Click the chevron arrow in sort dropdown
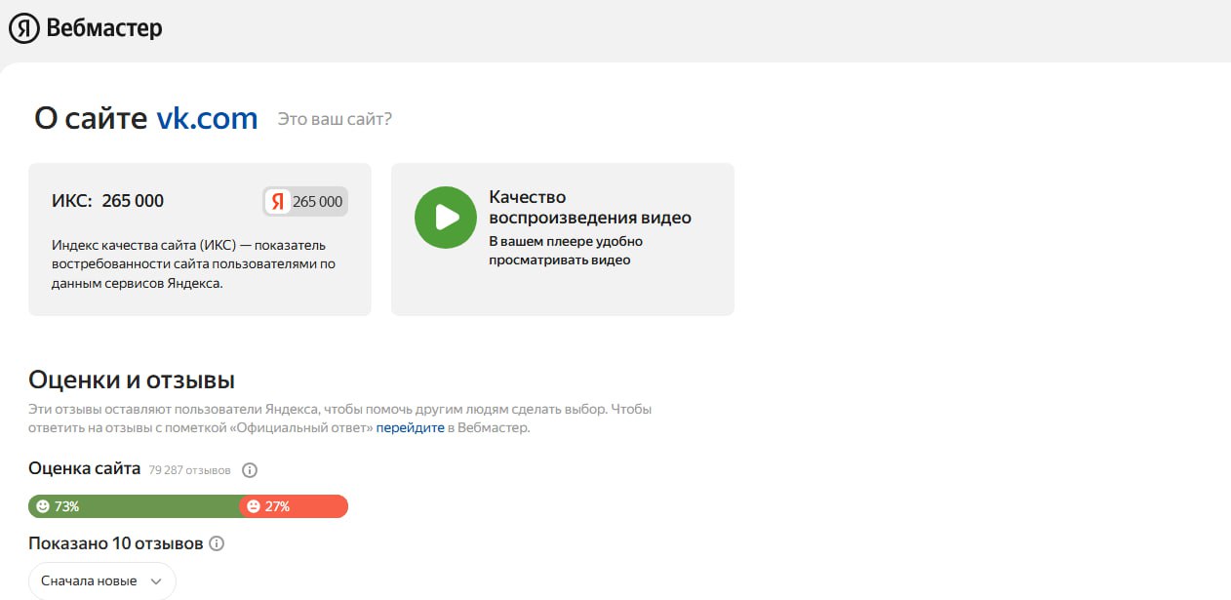Screen dimensions: 1231x600 click(156, 581)
